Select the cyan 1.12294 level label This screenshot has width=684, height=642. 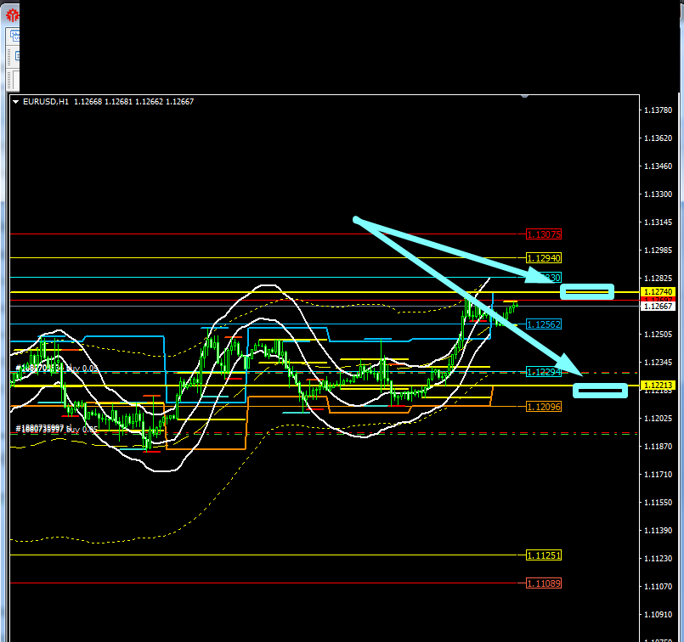[544, 372]
